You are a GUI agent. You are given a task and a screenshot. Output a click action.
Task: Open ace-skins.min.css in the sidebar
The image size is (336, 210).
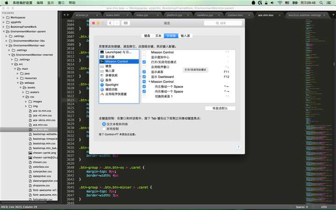pyautogui.click(x=44, y=120)
